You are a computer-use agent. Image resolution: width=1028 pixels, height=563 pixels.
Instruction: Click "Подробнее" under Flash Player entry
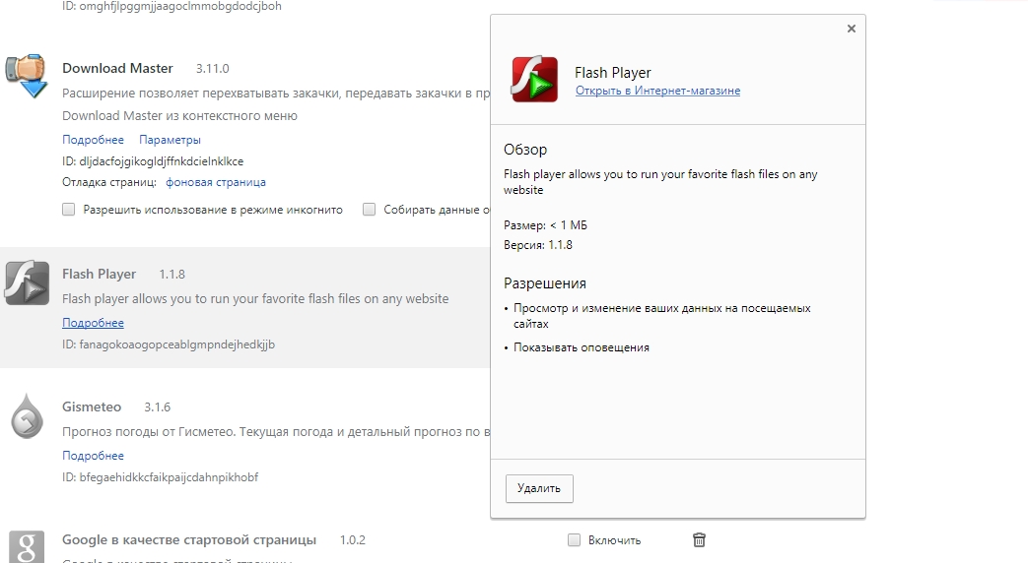93,323
